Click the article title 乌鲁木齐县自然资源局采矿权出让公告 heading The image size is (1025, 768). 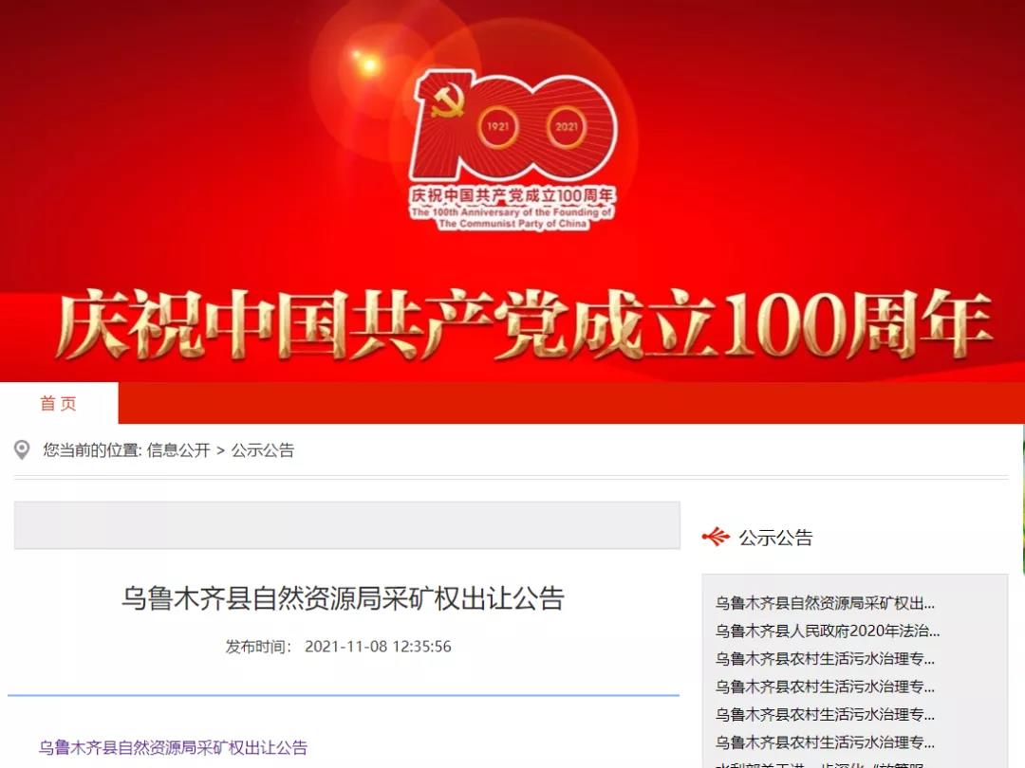343,598
